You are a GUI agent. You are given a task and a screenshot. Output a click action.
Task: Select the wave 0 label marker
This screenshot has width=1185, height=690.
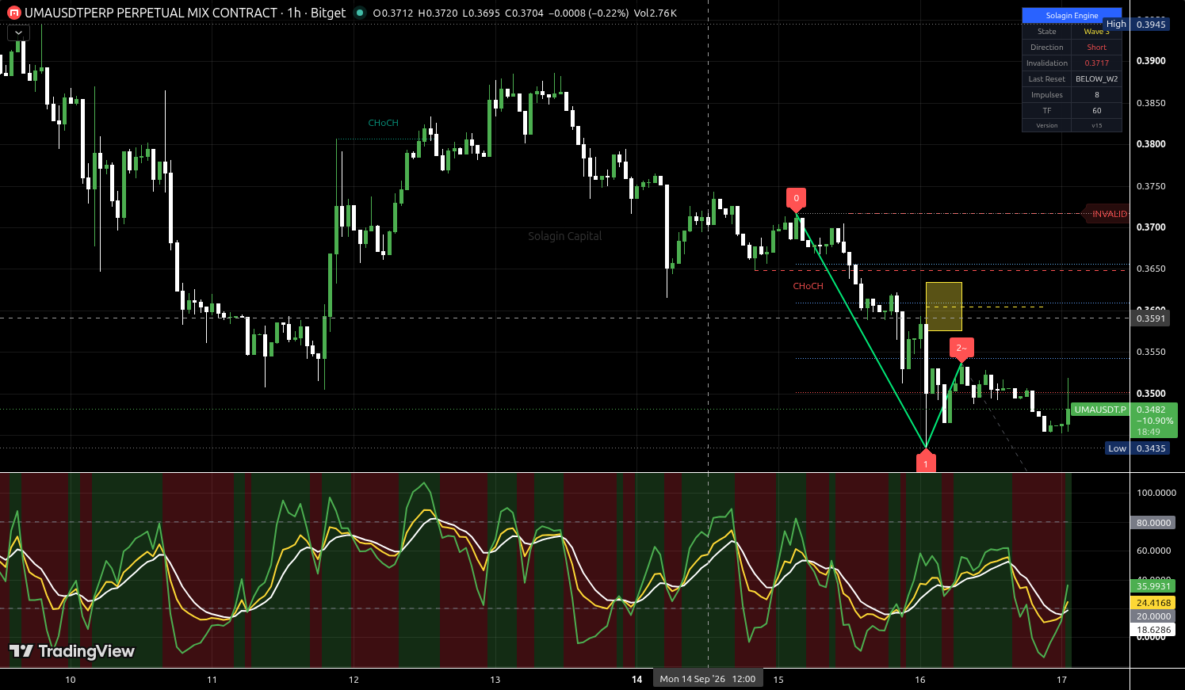(797, 199)
